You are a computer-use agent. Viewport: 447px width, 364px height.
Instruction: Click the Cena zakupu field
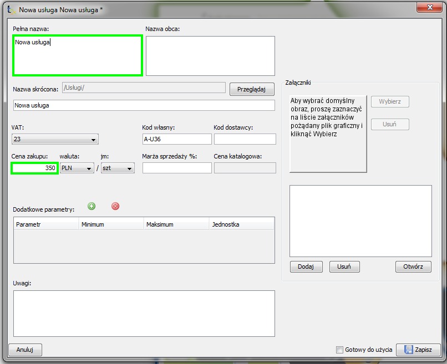(x=35, y=168)
